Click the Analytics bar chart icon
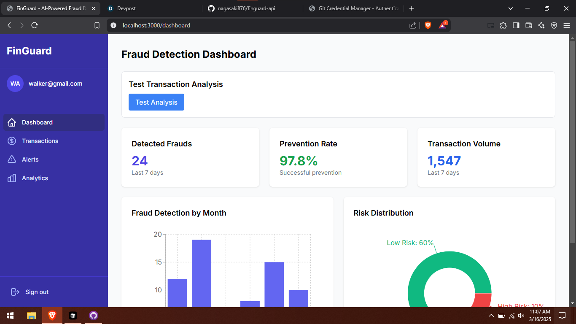The image size is (576, 324). tap(12, 178)
